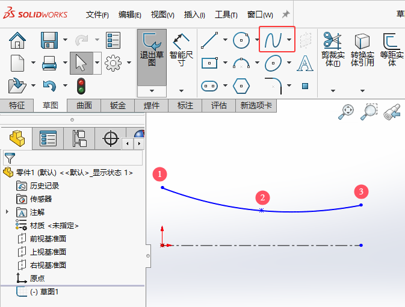
Task: Expand dropdown below 剪裁实体
Action: point(333,91)
